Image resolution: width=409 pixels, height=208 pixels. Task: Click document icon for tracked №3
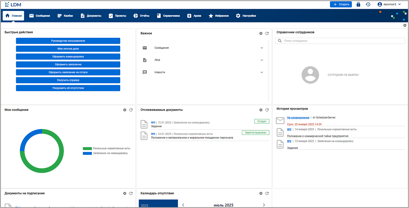click(x=144, y=124)
